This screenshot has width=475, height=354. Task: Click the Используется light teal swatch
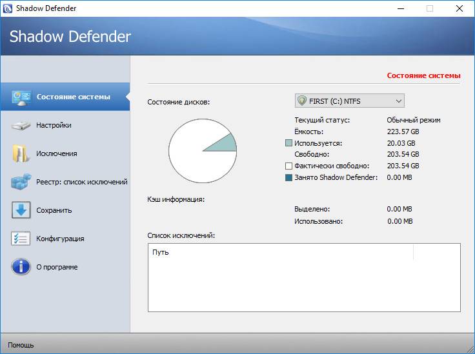click(x=288, y=143)
